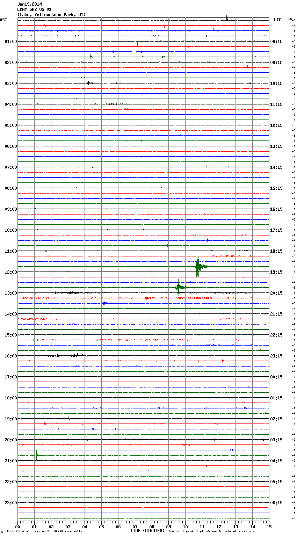Select the 21:00 MST row label
This screenshot has width=297, height=536.
10,461
